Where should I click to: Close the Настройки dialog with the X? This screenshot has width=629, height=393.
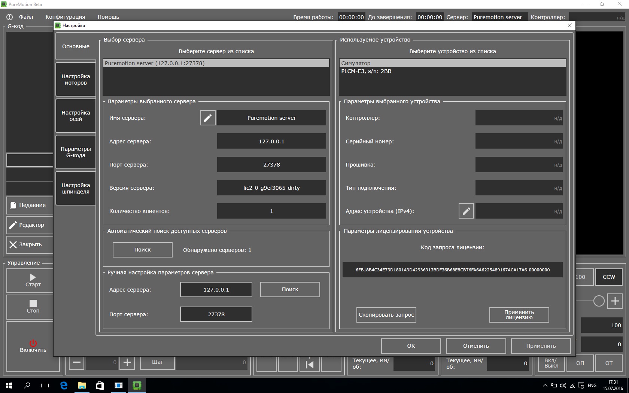pyautogui.click(x=569, y=25)
